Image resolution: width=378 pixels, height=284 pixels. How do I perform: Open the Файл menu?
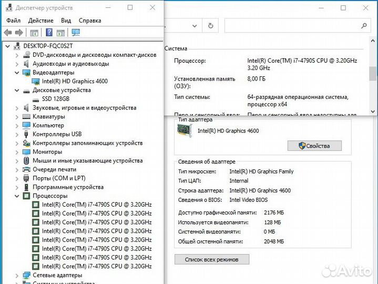point(14,21)
